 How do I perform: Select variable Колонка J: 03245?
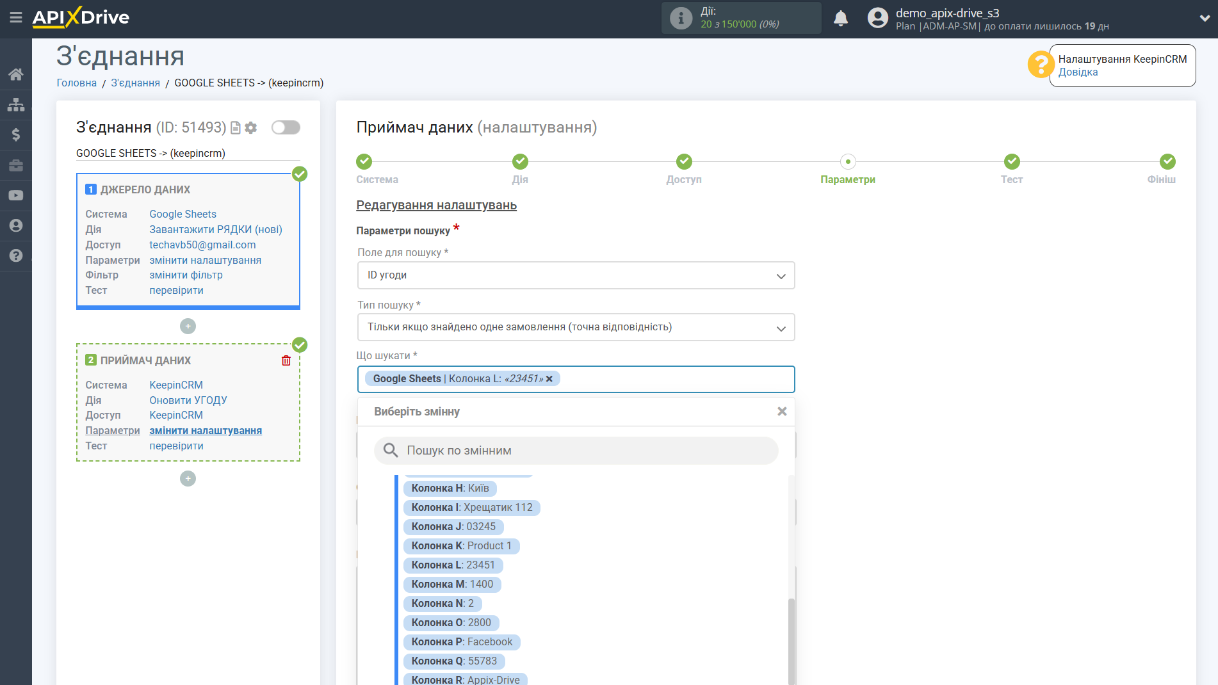tap(453, 527)
